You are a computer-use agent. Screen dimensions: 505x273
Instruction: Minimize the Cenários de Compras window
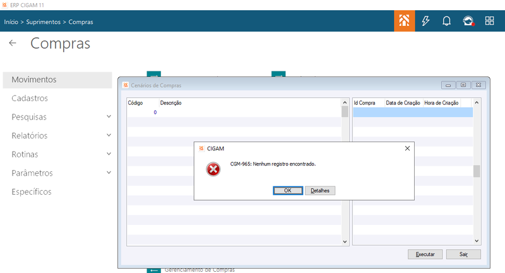[x=448, y=85]
